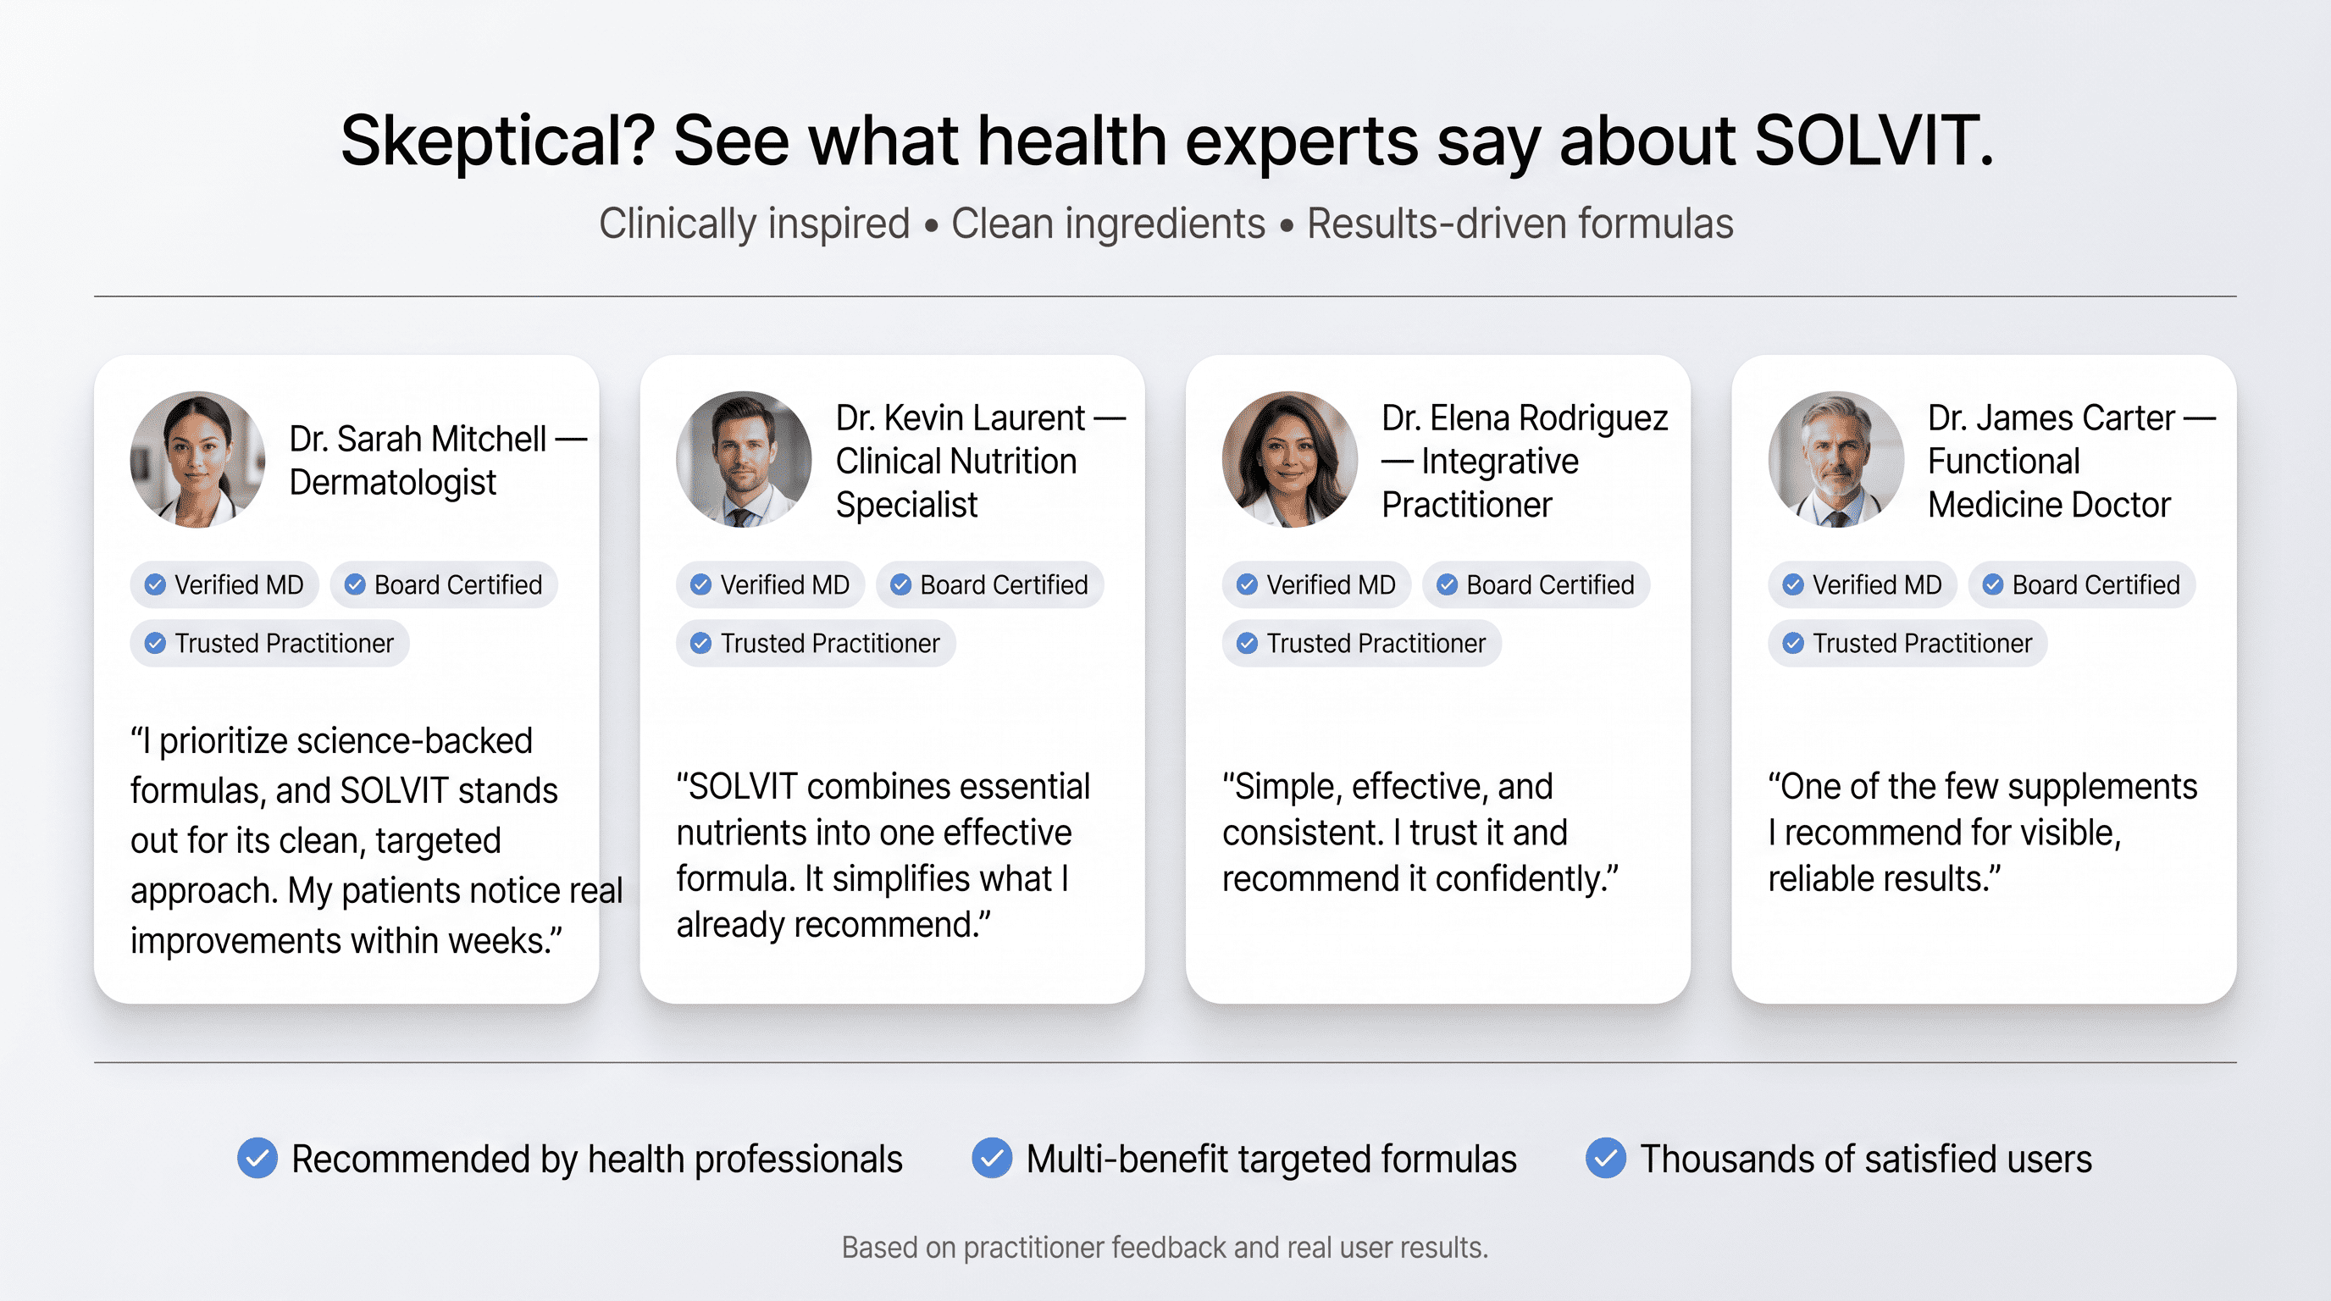Click Dr. James Carter's testimonial quote
The height and width of the screenshot is (1301, 2331).
click(x=1982, y=833)
